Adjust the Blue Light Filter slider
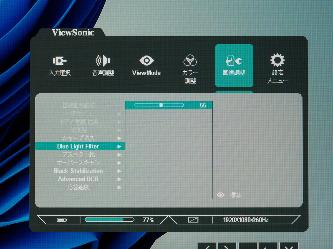333x249 pixels. pyautogui.click(x=159, y=105)
